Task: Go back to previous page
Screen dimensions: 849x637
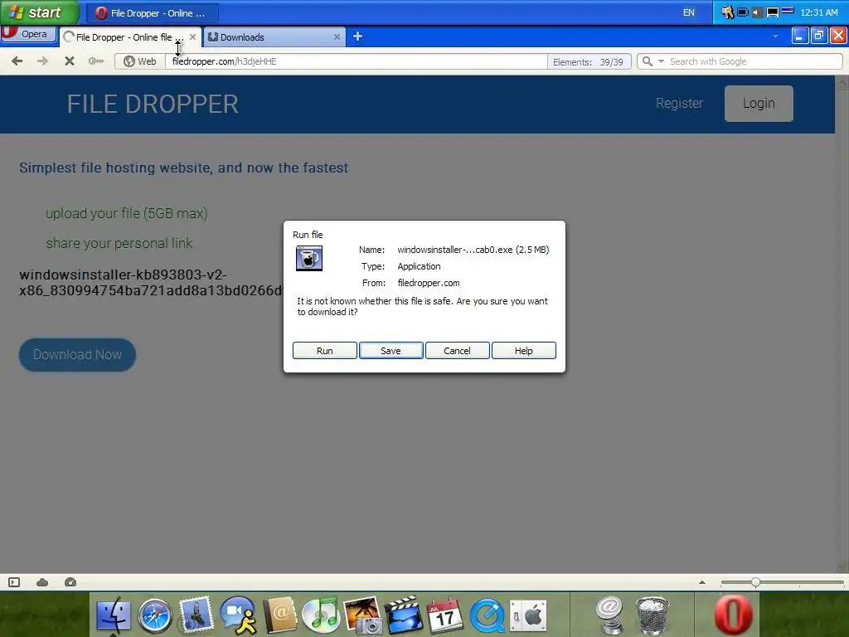Action: coord(17,61)
